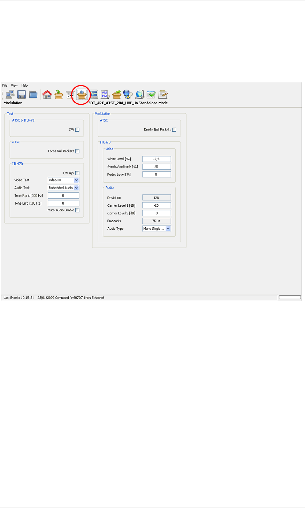
Task: Click the globe network icon
Action: coord(128,94)
